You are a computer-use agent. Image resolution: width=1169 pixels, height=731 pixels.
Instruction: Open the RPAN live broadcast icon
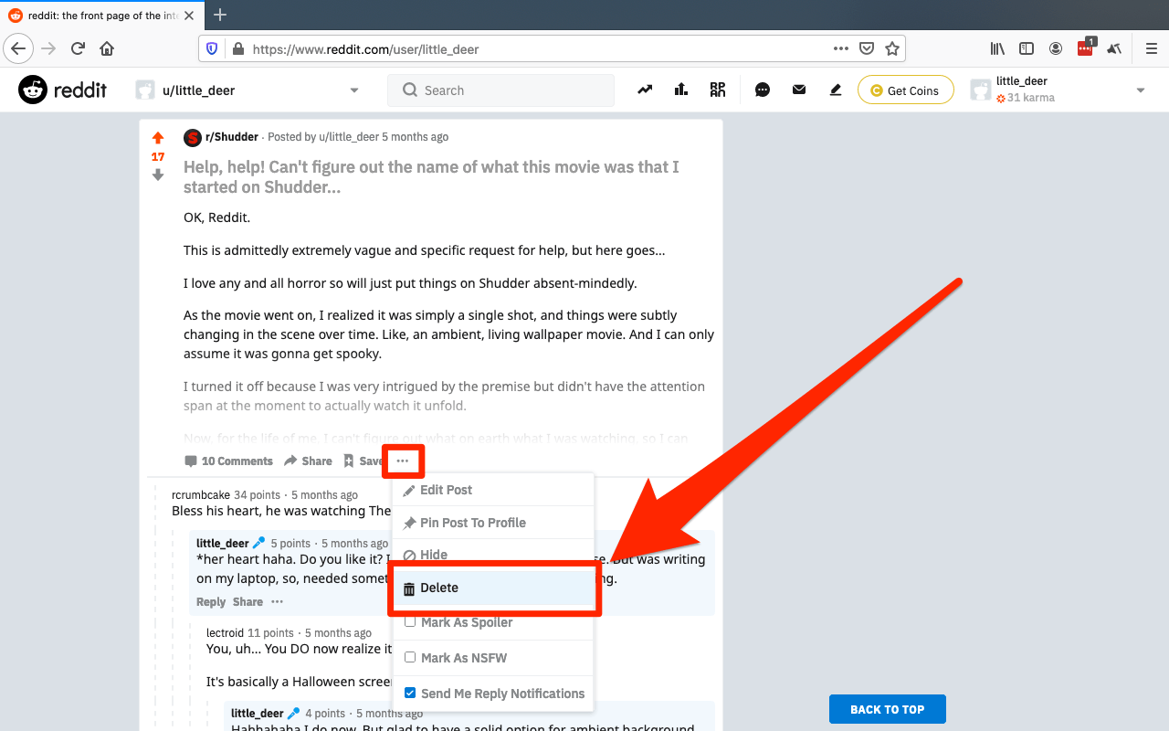point(718,90)
